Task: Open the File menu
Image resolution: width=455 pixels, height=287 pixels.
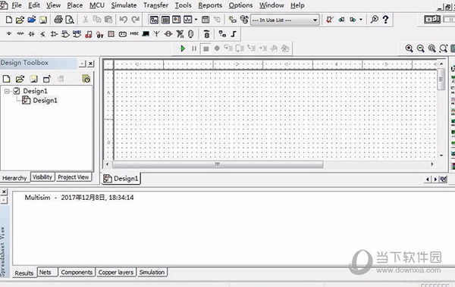Action: pos(17,5)
